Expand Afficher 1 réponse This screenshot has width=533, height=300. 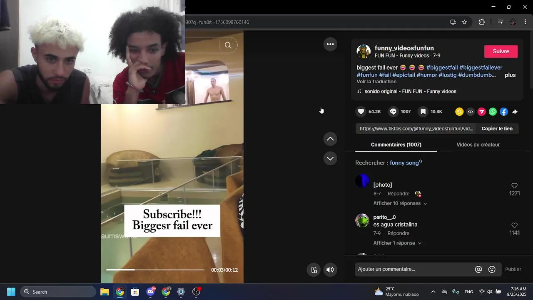397,243
